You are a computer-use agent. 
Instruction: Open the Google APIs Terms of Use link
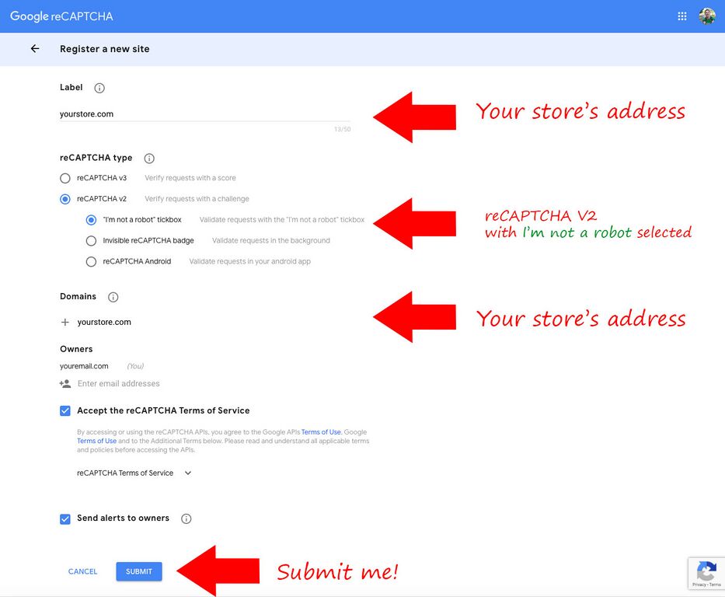pos(321,432)
